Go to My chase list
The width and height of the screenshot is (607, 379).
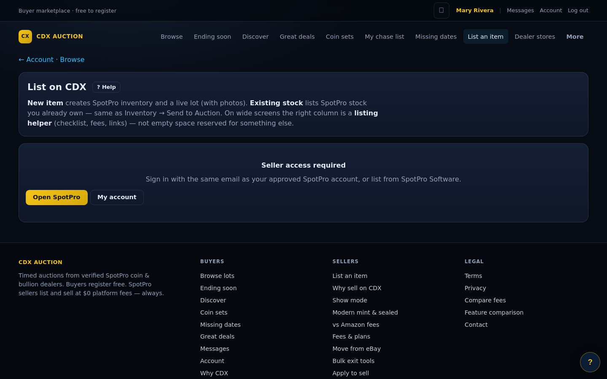click(x=384, y=37)
